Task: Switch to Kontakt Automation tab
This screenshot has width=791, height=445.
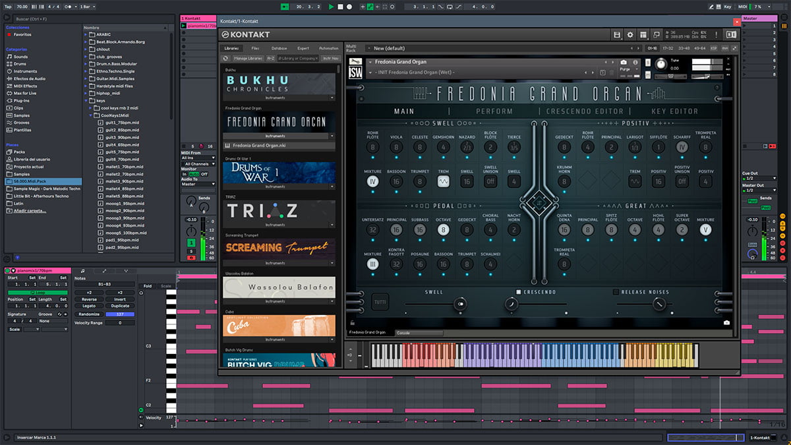Action: [x=328, y=48]
